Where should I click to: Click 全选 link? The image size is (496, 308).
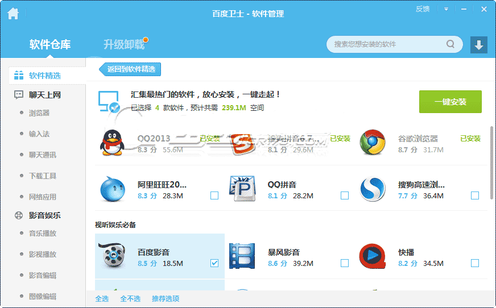[102, 298]
